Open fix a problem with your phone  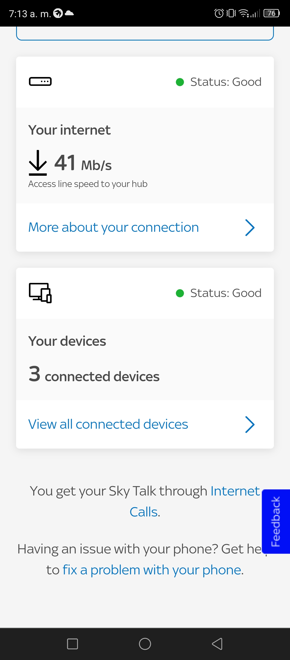pos(152,570)
